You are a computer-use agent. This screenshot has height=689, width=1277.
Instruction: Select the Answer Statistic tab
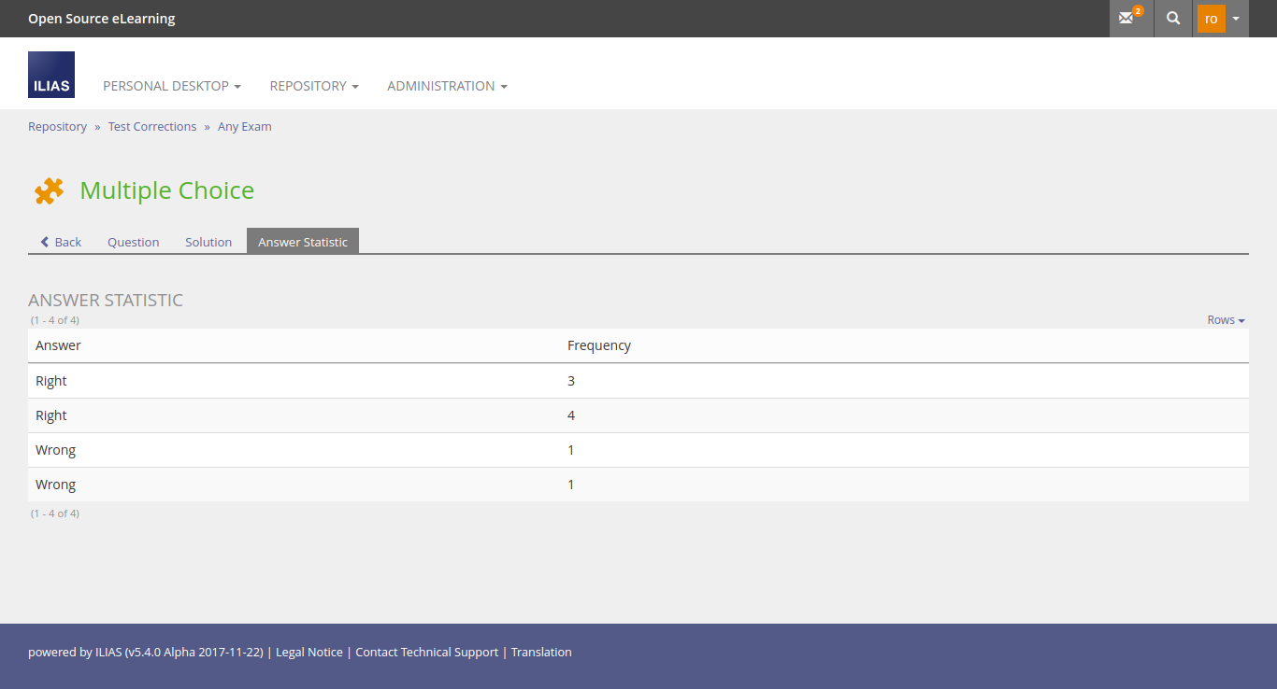303,242
